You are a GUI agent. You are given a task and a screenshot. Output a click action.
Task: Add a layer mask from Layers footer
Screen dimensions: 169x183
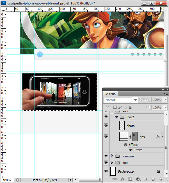130,179
